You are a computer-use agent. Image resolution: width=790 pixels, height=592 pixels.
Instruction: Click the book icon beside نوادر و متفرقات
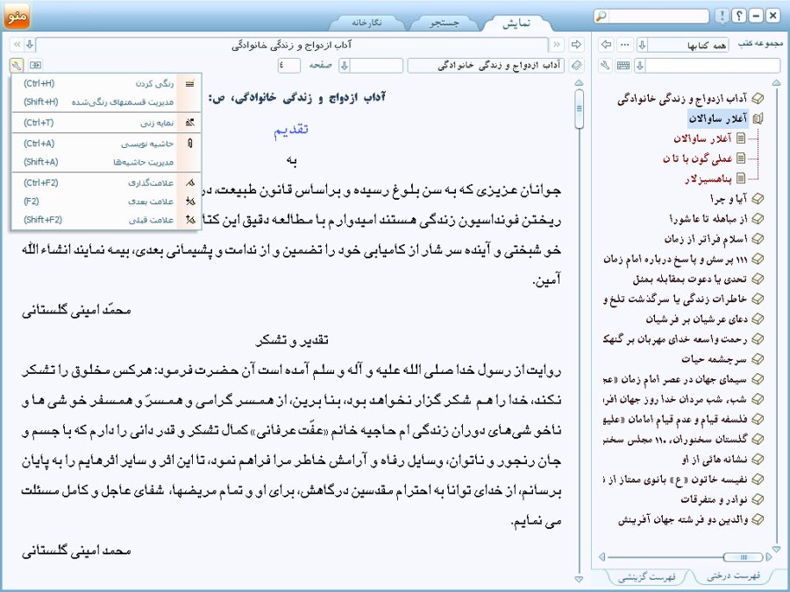click(758, 499)
